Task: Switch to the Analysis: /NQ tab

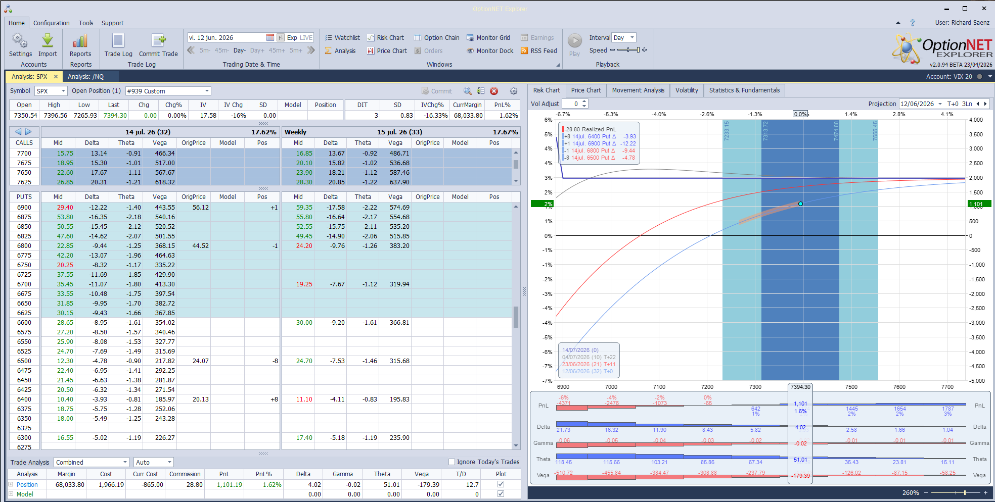Action: (85, 77)
